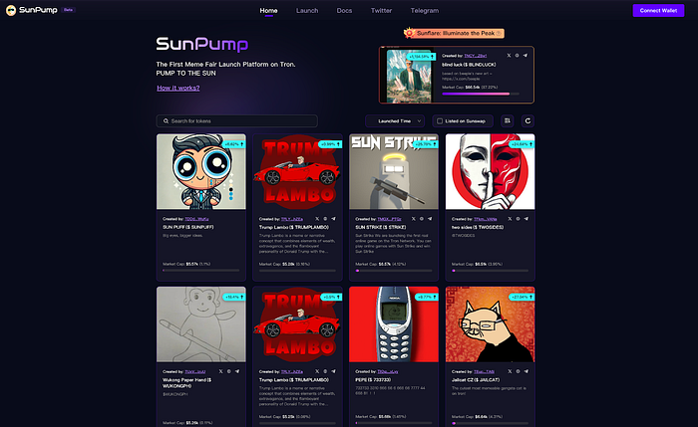698x427 pixels.
Task: Click two sides market cap progress bar
Action: point(491,270)
